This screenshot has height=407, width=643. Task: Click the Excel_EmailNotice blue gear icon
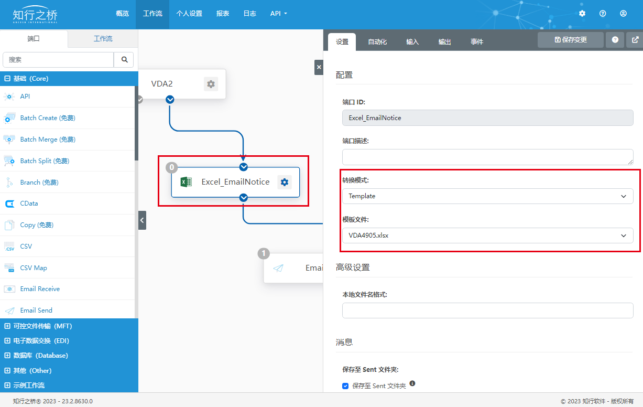point(285,182)
